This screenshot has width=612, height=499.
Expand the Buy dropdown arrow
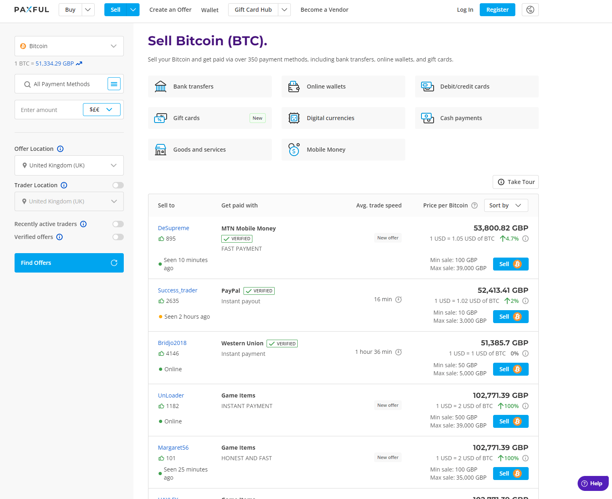point(88,10)
